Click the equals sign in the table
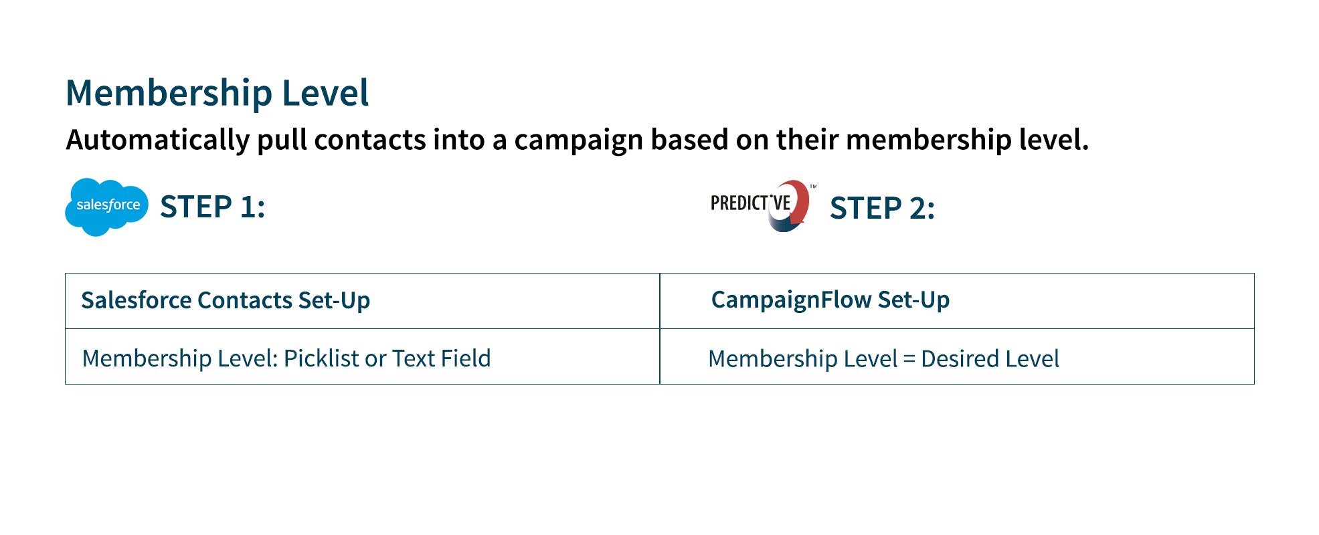 tap(909, 360)
